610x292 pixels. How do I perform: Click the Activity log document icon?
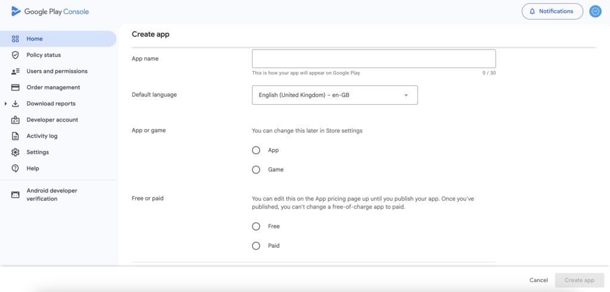click(15, 136)
